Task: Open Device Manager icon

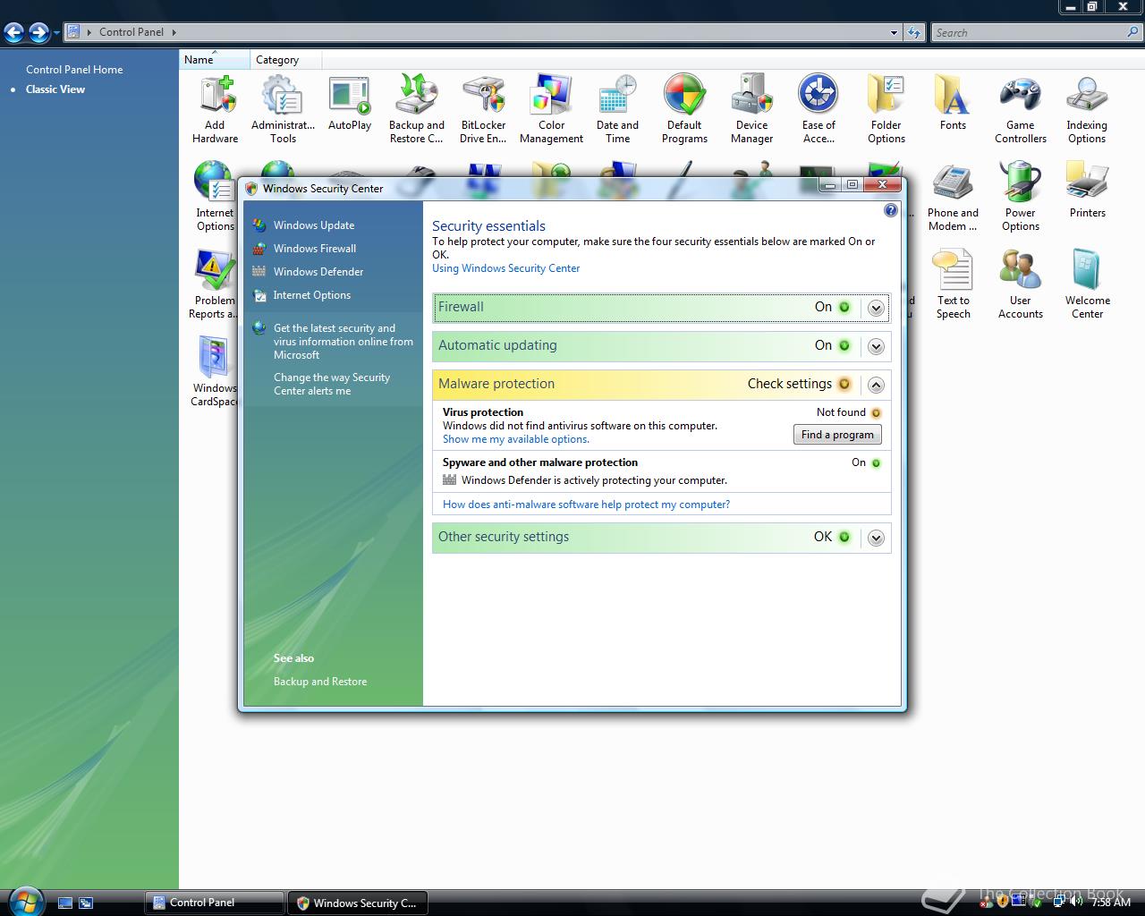Action: pos(752,109)
